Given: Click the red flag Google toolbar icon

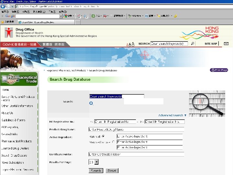Looking at the screenshot, I should click(105, 16).
